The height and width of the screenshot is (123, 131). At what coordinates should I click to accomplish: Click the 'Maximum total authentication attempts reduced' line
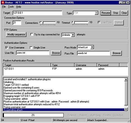[32, 104]
